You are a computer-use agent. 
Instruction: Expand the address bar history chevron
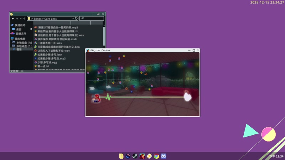(73, 18)
